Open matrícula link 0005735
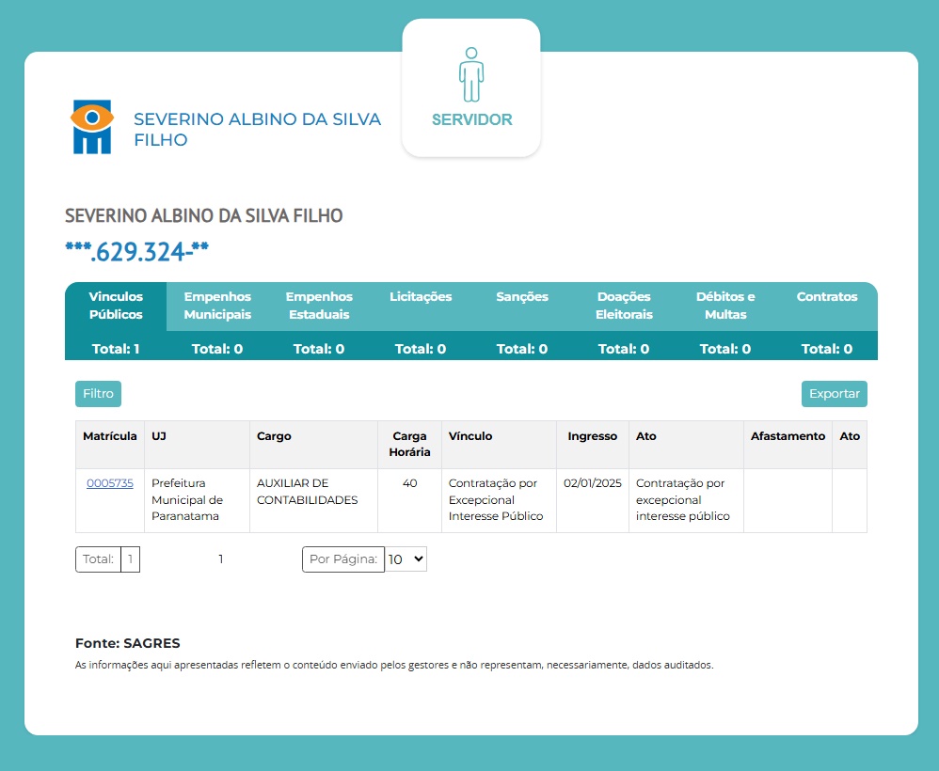The height and width of the screenshot is (771, 939). pyautogui.click(x=110, y=483)
